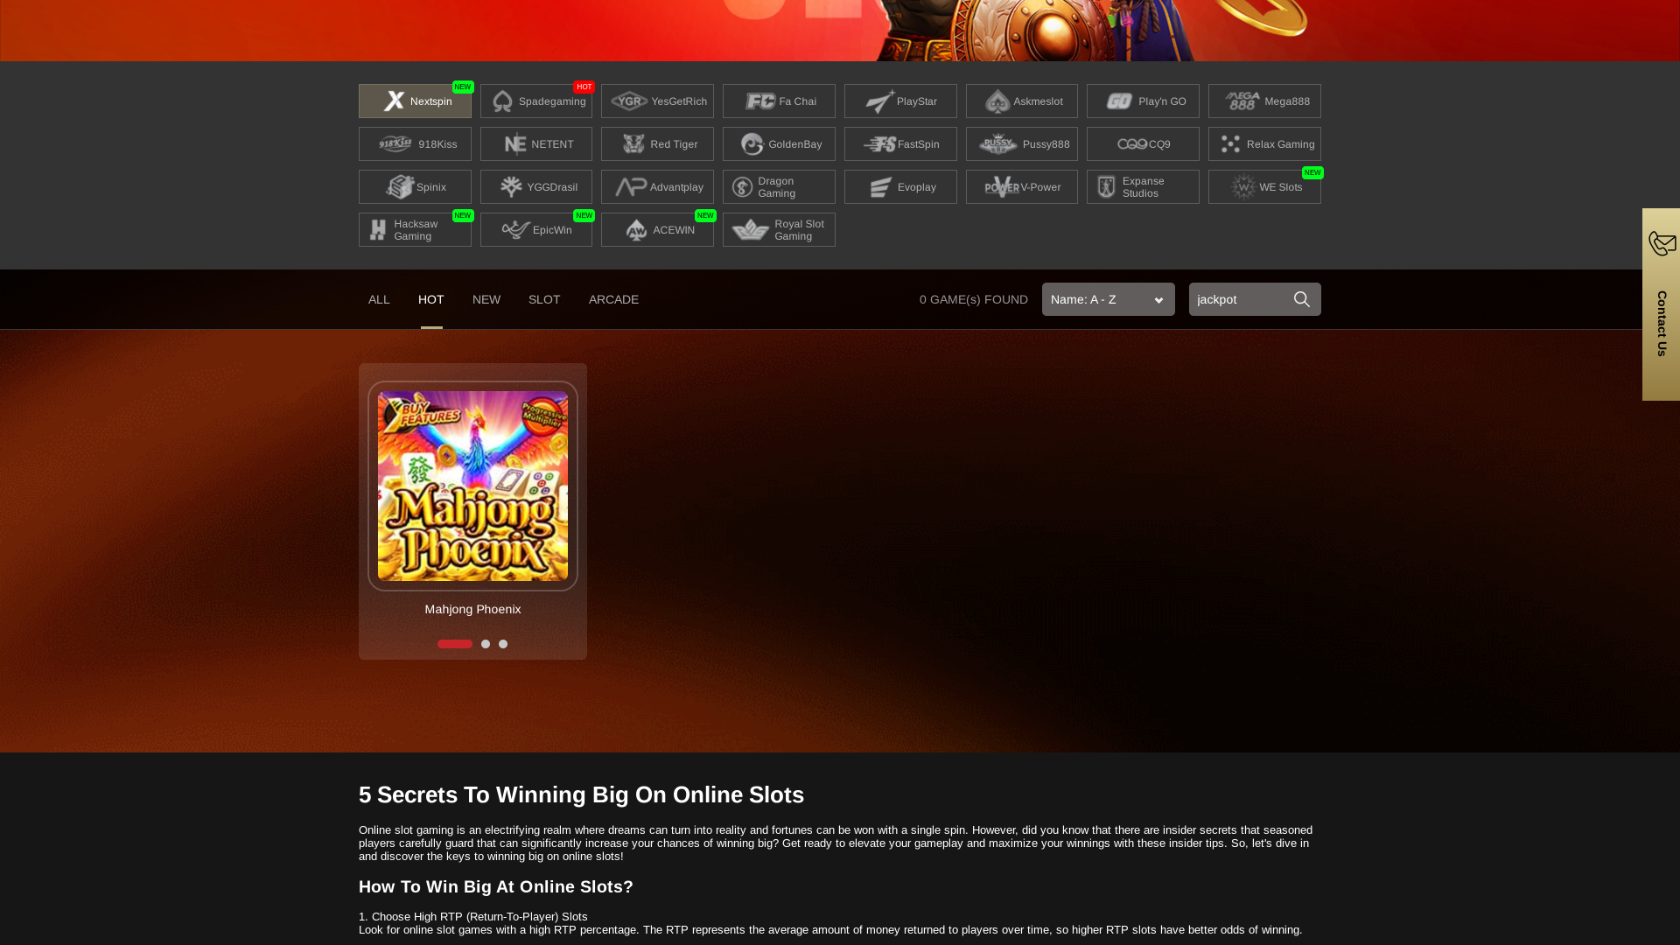Open the ALL games tab

(x=378, y=298)
